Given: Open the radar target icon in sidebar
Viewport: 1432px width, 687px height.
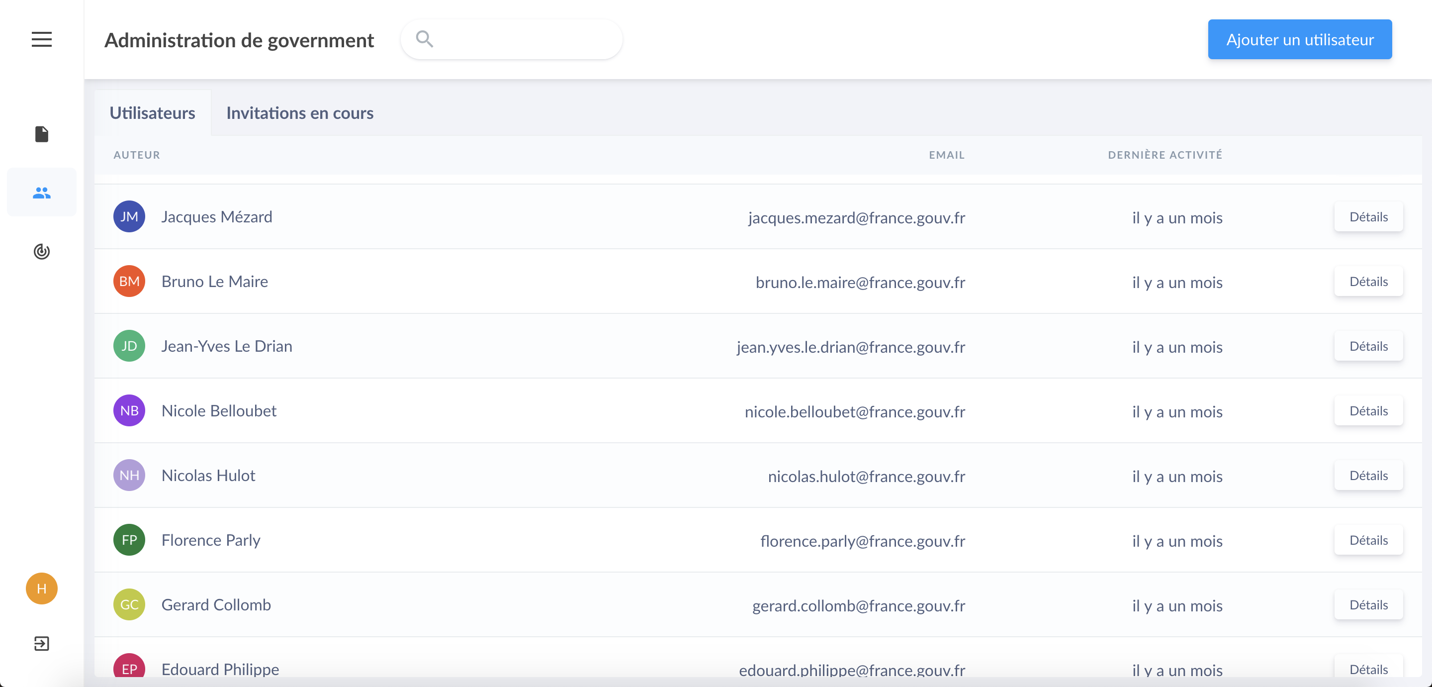Looking at the screenshot, I should click(42, 251).
